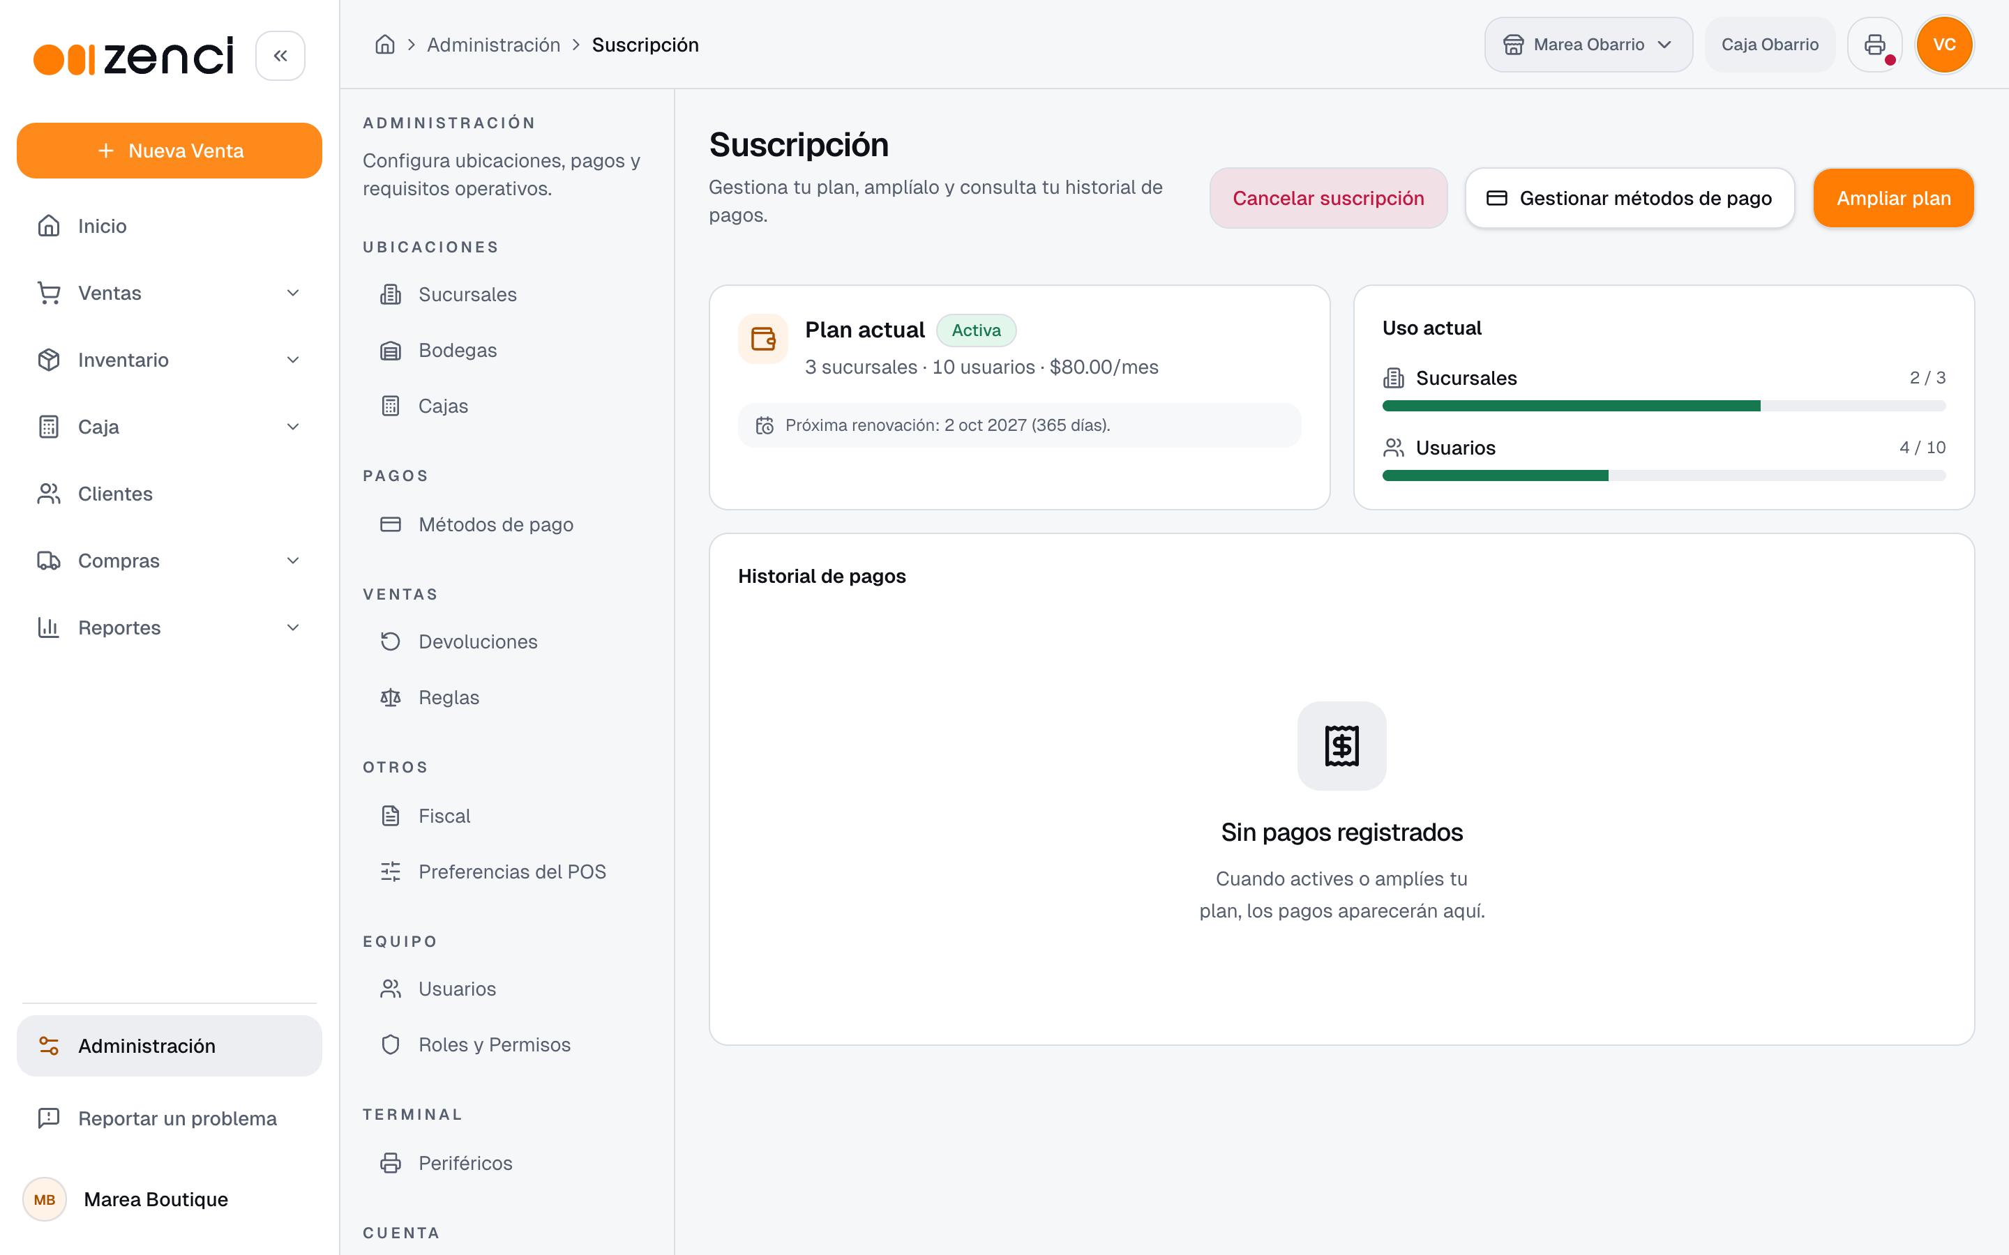The image size is (2009, 1255).
Task: Open the VC user avatar menu
Action: point(1944,45)
